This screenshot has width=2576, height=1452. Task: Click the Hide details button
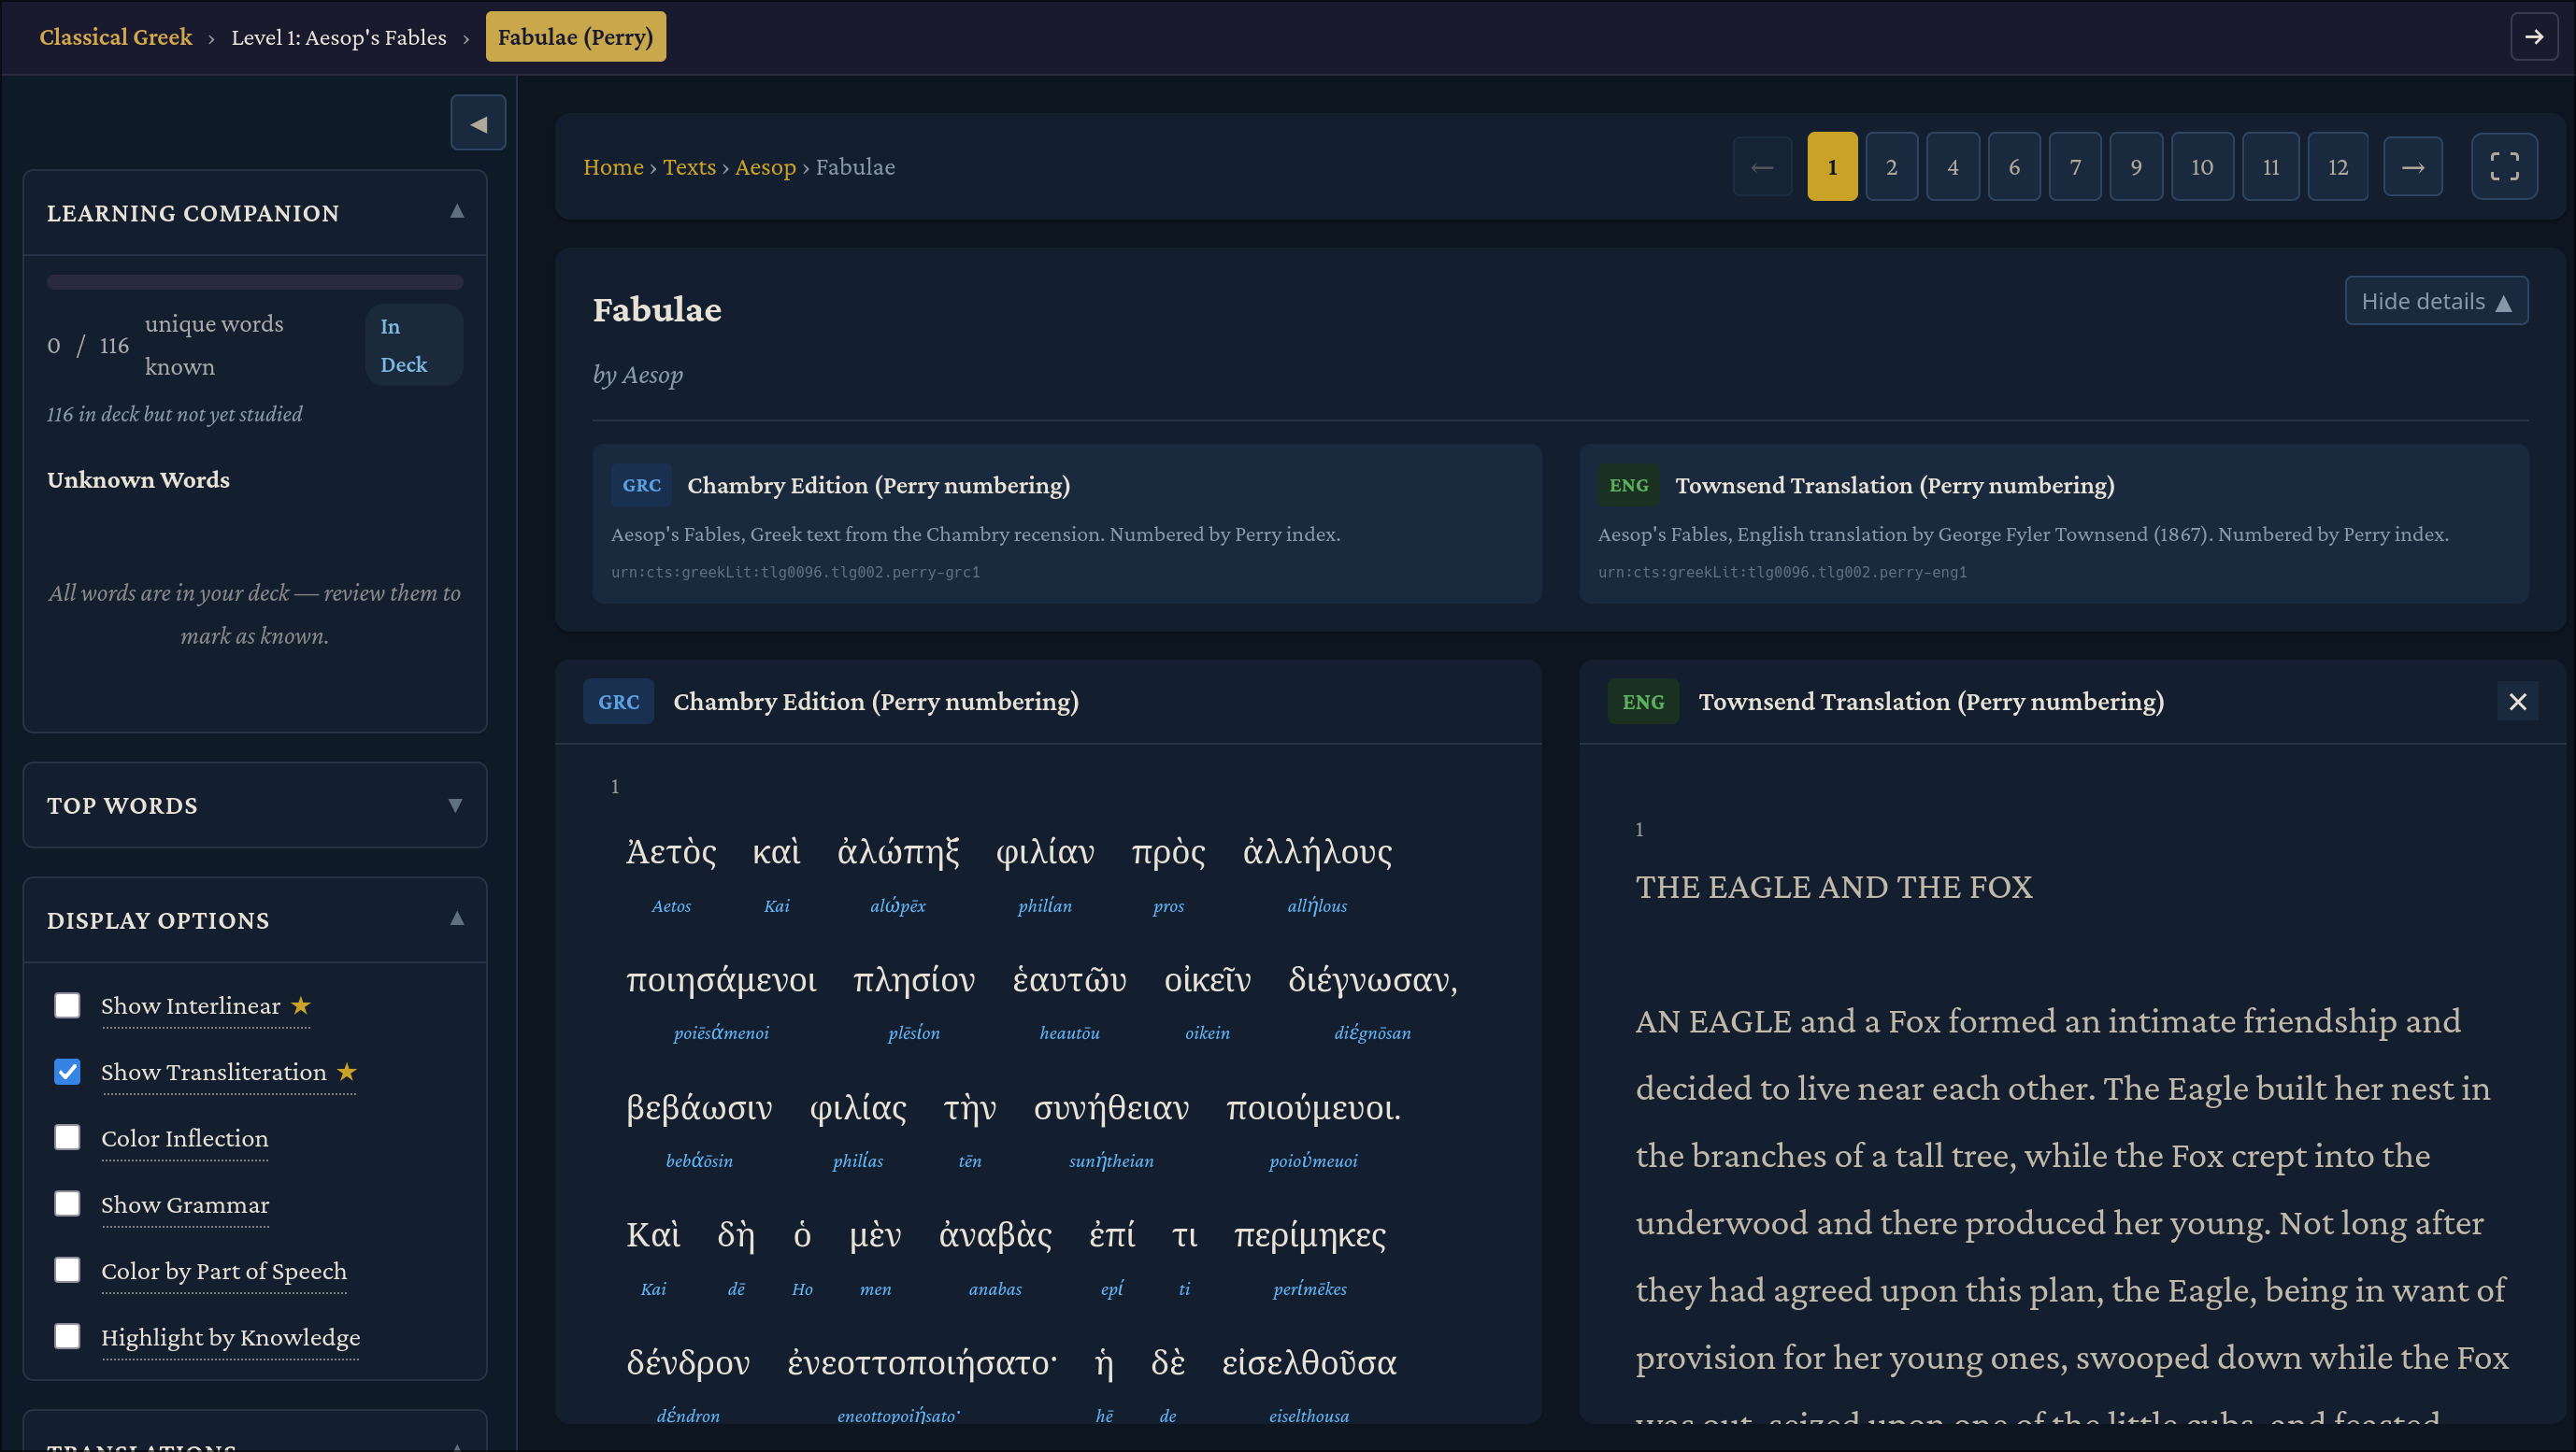pos(2435,301)
